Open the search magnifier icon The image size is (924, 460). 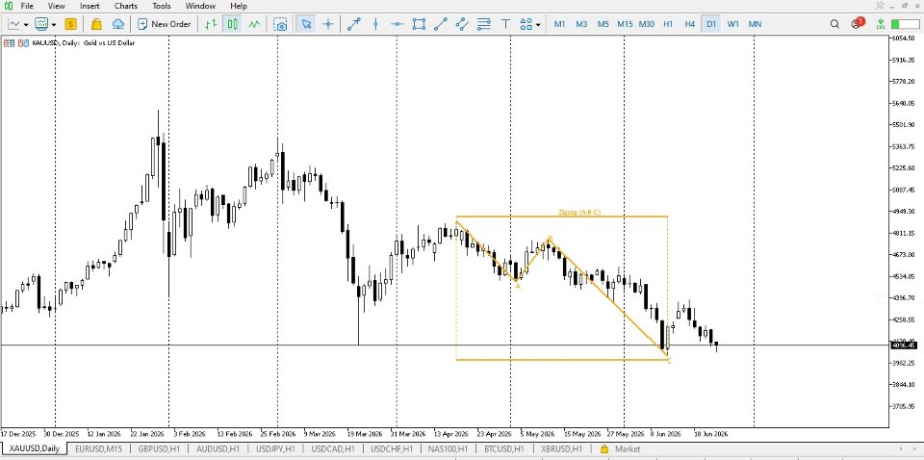click(x=834, y=24)
